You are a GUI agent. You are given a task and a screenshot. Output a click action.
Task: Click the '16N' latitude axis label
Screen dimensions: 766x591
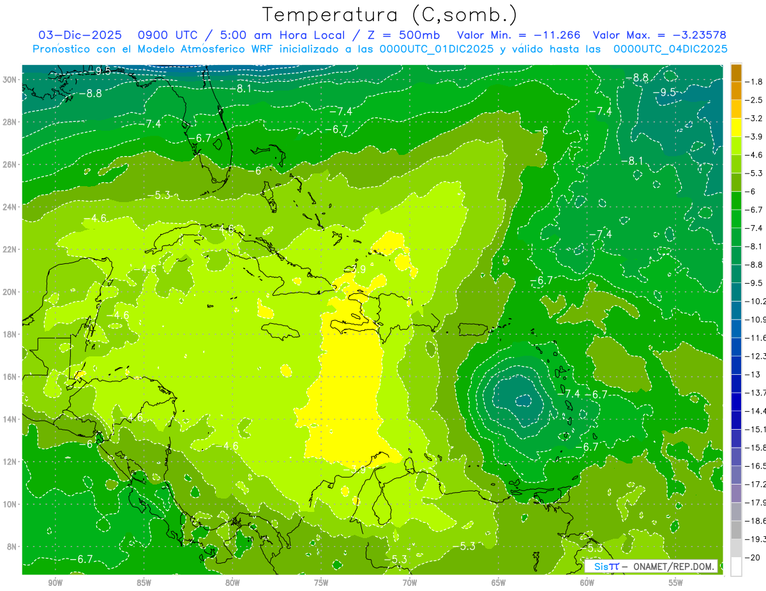click(x=10, y=377)
